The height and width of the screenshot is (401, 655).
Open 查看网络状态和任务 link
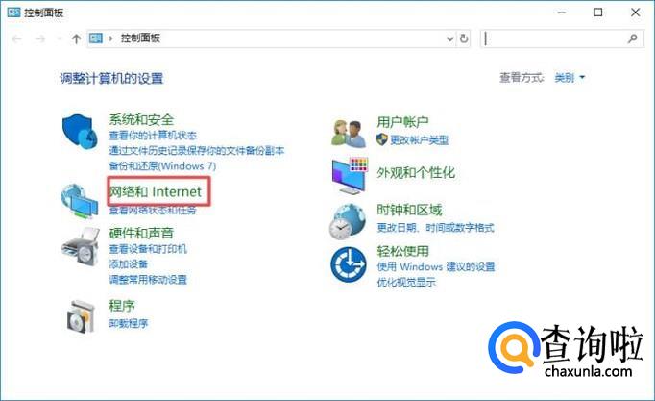click(x=153, y=210)
